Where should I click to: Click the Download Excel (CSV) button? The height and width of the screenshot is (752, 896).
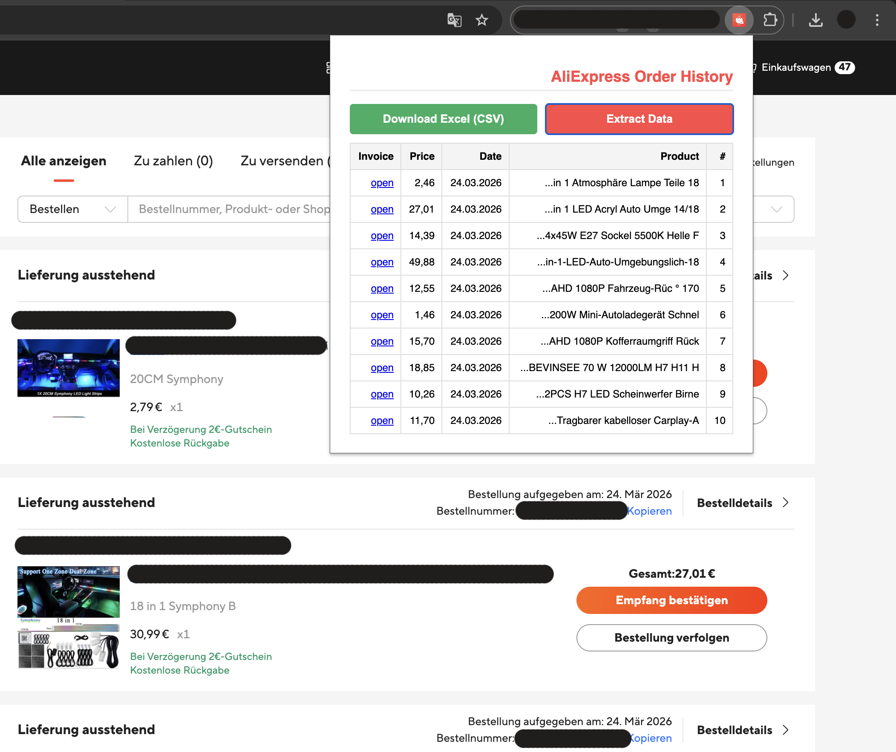coord(443,119)
